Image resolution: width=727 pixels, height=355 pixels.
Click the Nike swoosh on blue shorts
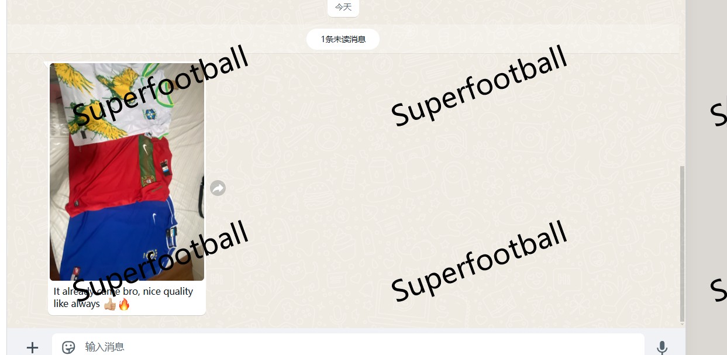click(154, 218)
